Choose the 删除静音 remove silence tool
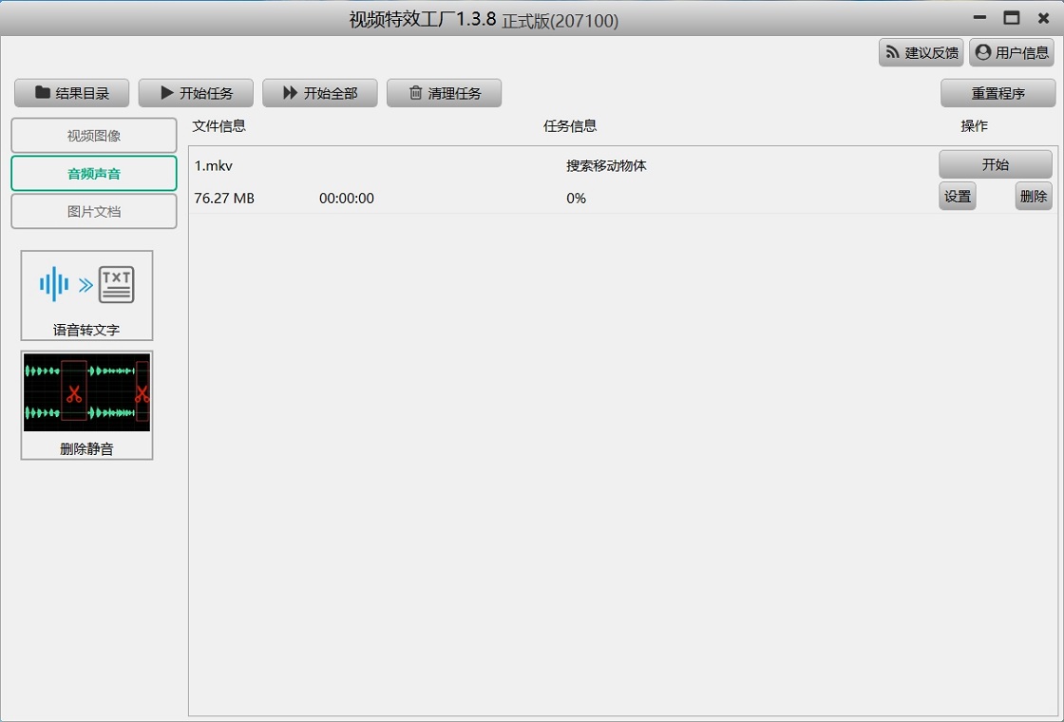This screenshot has width=1064, height=722. [86, 405]
